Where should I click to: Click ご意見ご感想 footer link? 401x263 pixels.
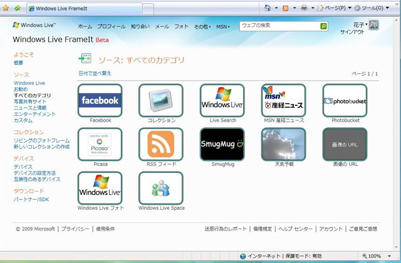(x=363, y=229)
